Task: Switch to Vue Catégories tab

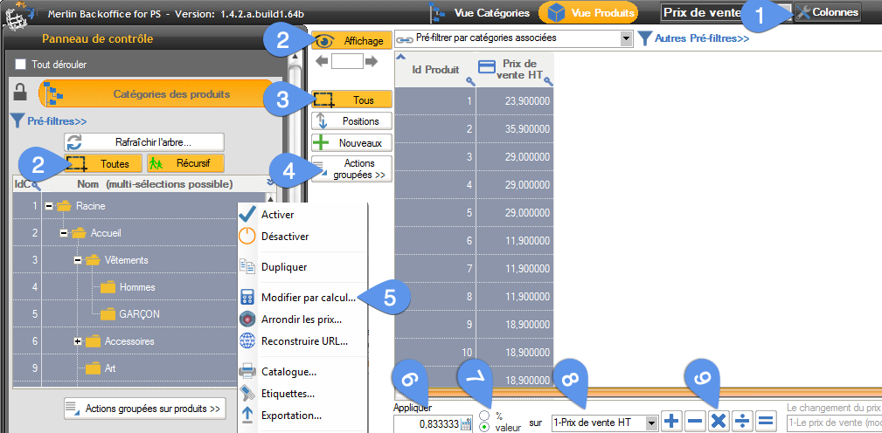Action: [x=482, y=13]
